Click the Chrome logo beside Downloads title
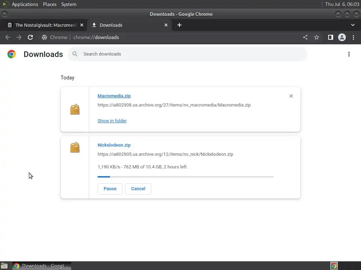 click(x=12, y=54)
